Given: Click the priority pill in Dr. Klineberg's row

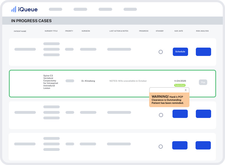Looking at the screenshot, I should coord(70,81).
